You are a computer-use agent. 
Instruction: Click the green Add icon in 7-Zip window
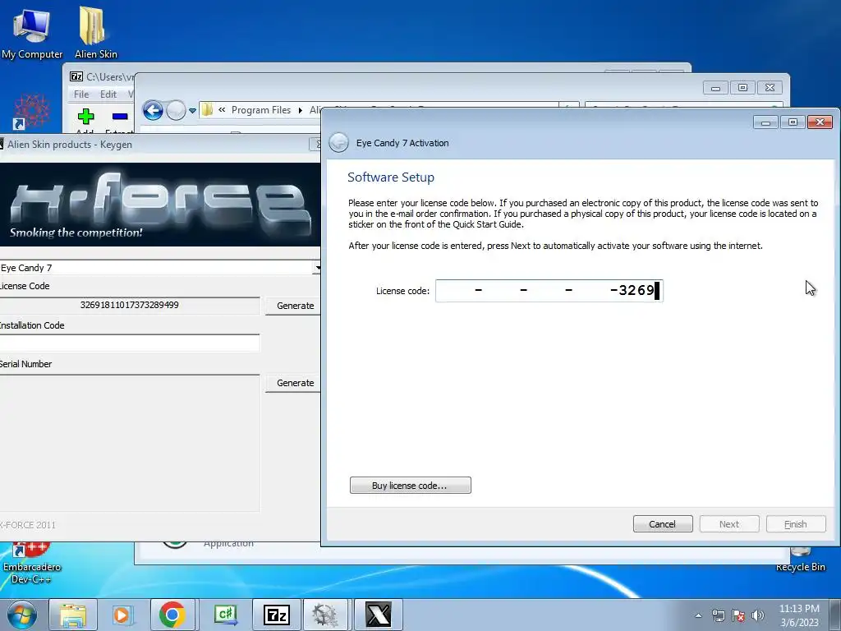click(85, 117)
